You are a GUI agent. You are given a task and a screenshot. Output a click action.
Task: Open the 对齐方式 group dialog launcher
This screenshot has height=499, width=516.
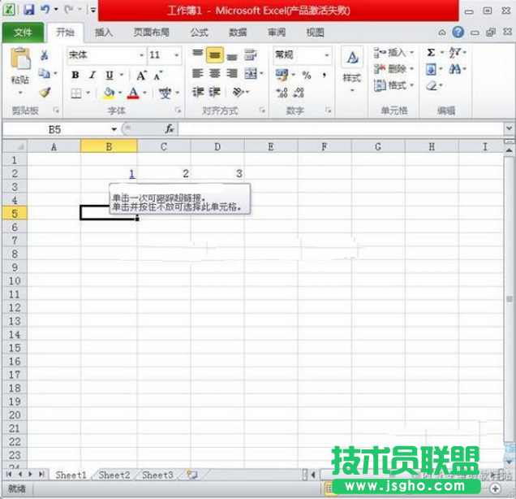point(262,111)
